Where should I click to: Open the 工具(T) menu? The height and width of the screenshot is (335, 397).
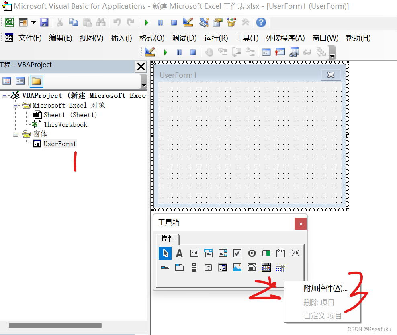click(x=247, y=38)
